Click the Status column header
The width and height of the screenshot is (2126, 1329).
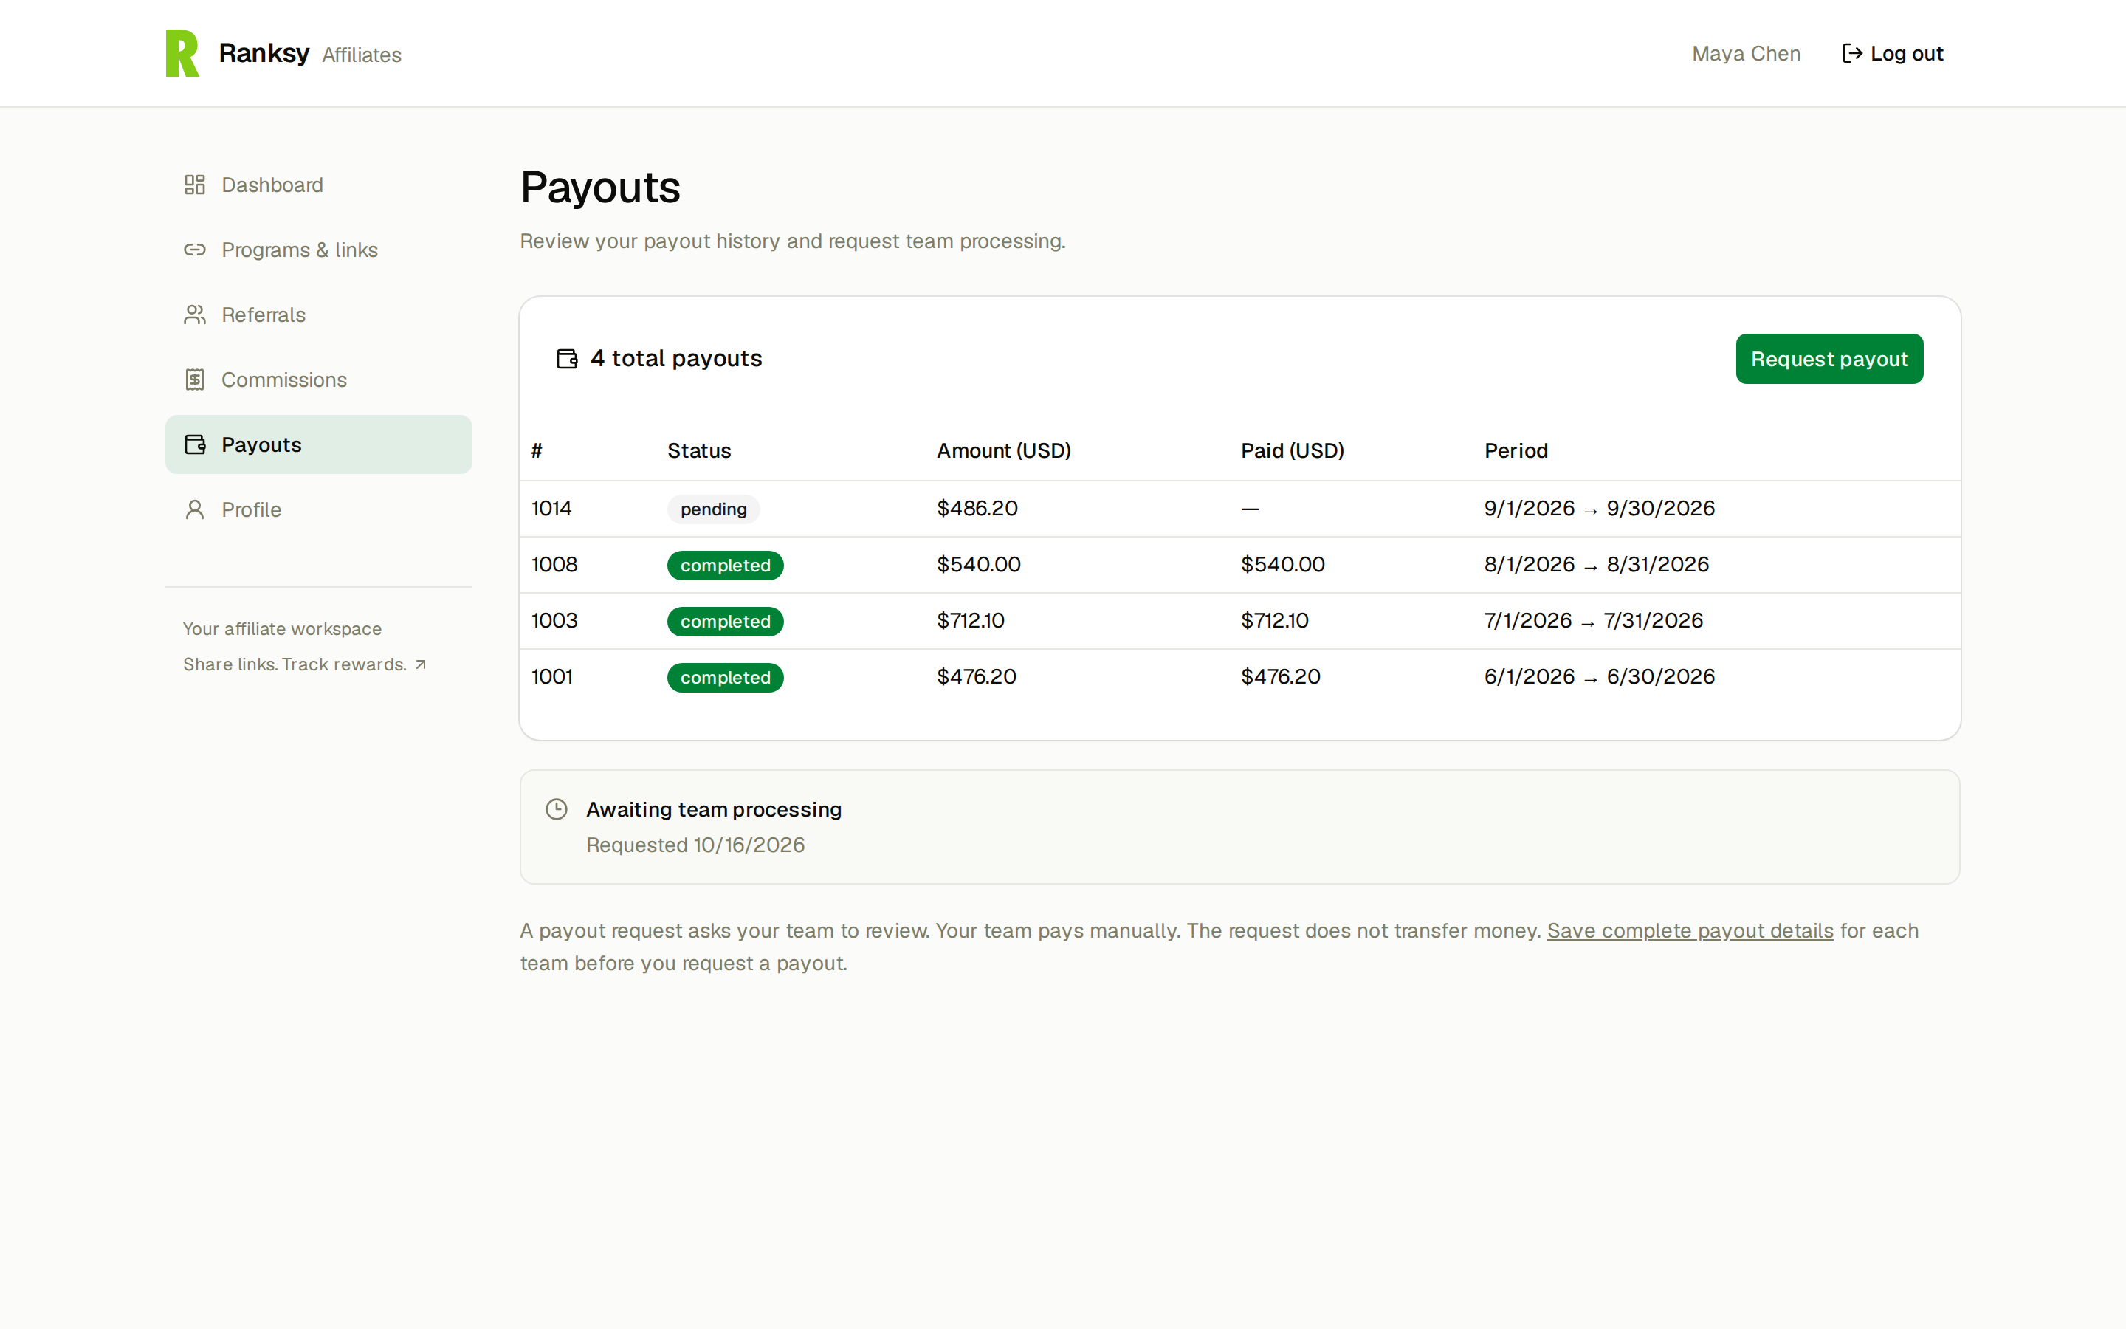pyautogui.click(x=698, y=451)
